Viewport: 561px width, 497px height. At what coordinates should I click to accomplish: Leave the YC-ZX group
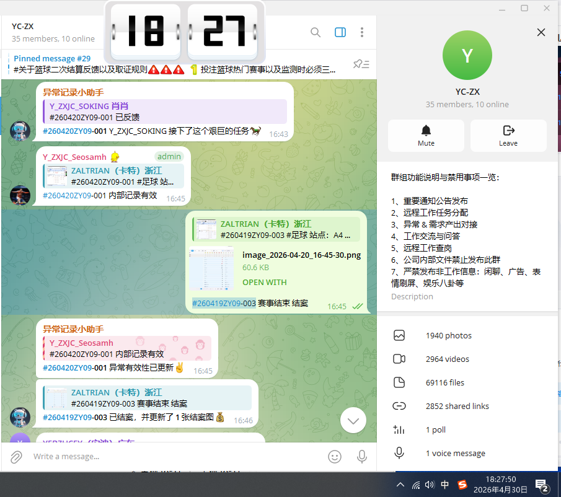tap(508, 136)
